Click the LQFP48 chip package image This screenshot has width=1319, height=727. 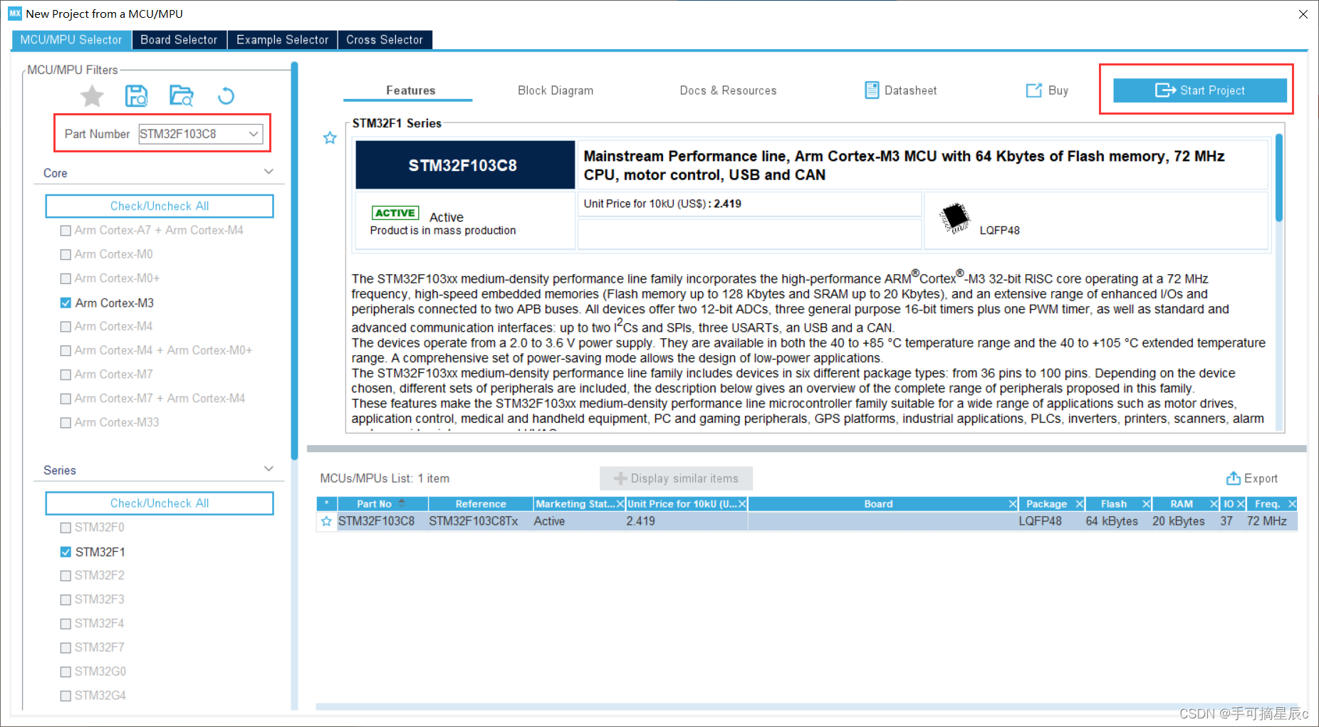(x=954, y=219)
